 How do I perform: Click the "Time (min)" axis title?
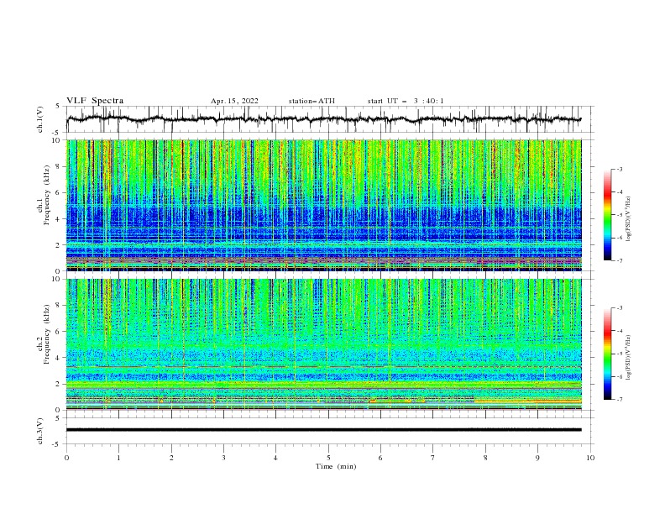click(x=336, y=466)
